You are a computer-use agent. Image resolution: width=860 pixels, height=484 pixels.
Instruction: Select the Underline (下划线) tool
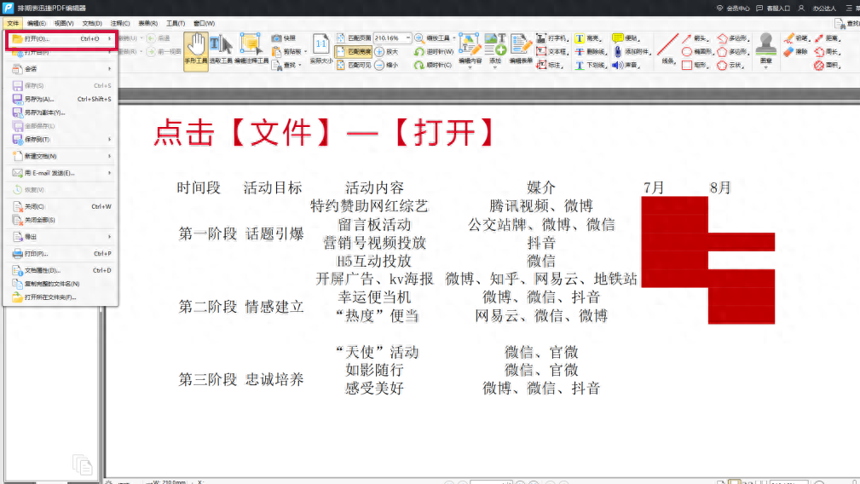point(590,65)
